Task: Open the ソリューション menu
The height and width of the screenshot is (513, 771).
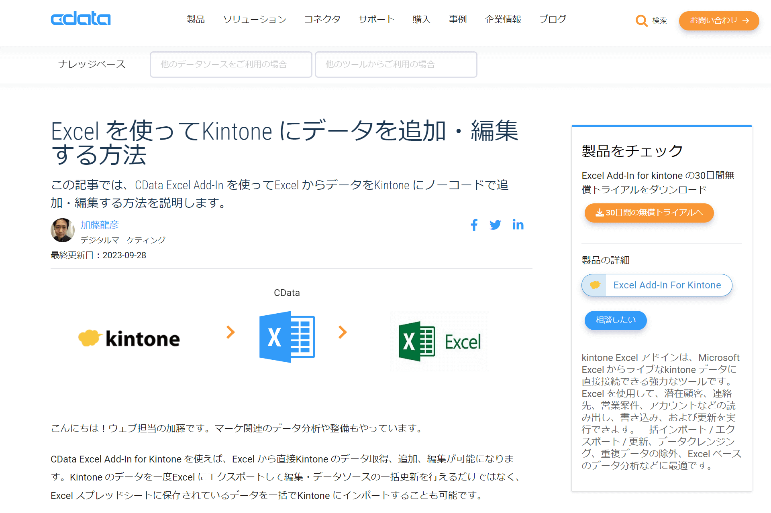Action: [x=255, y=19]
